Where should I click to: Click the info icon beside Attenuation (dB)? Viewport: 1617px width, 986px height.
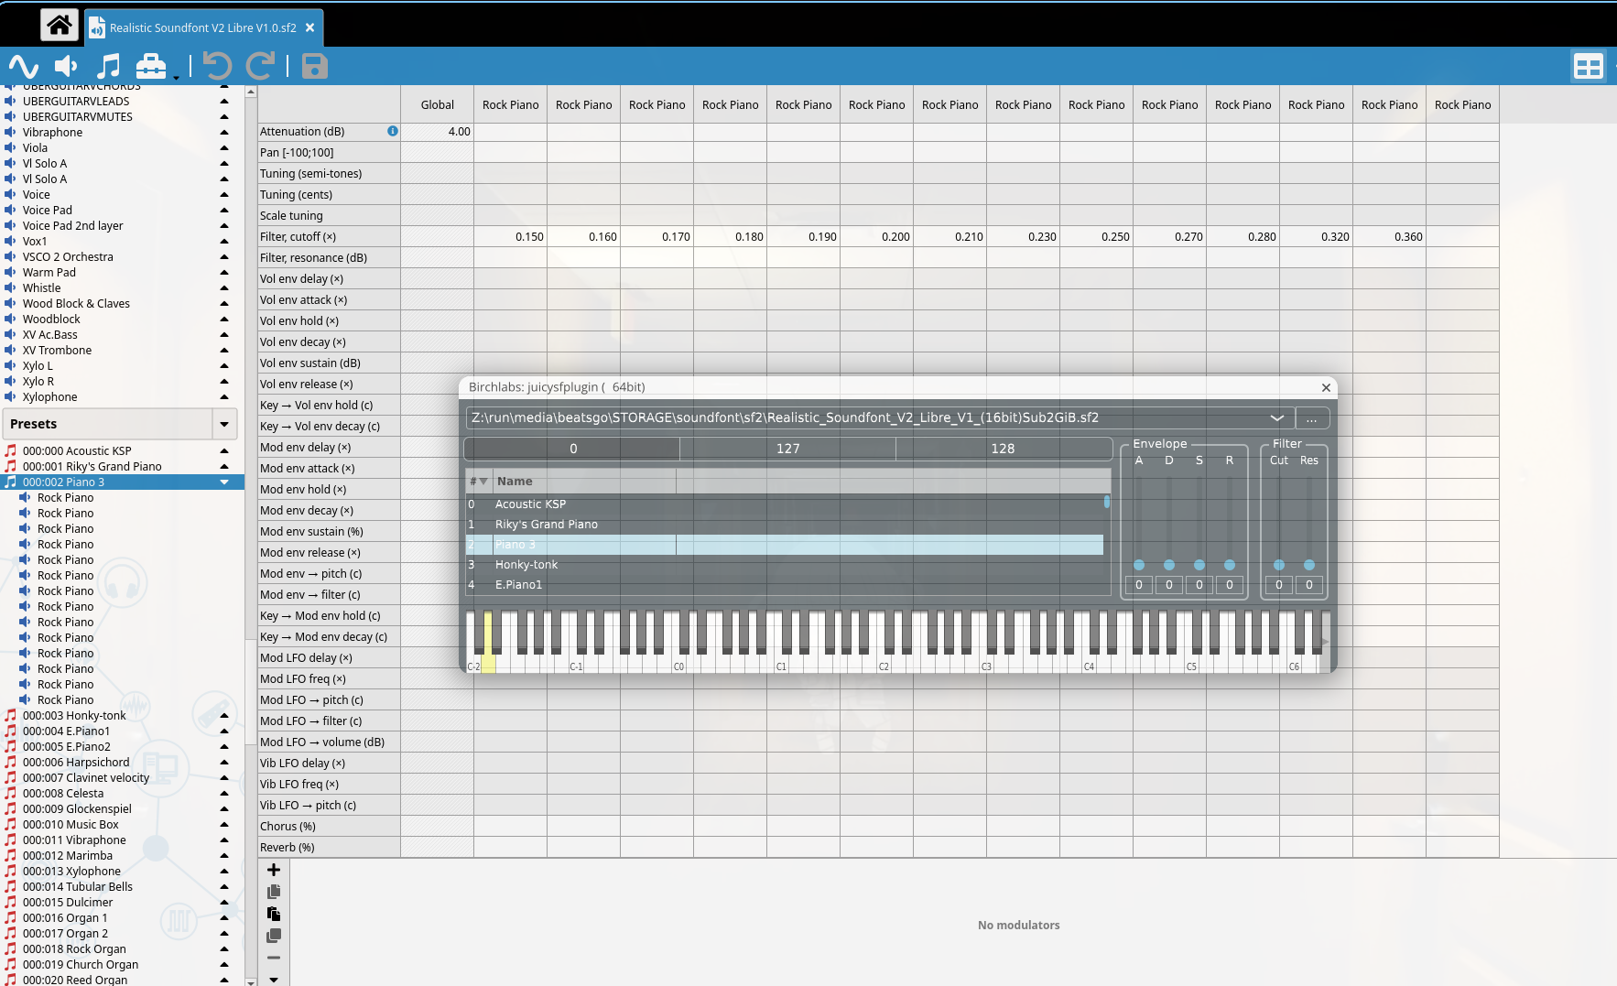[x=392, y=131]
